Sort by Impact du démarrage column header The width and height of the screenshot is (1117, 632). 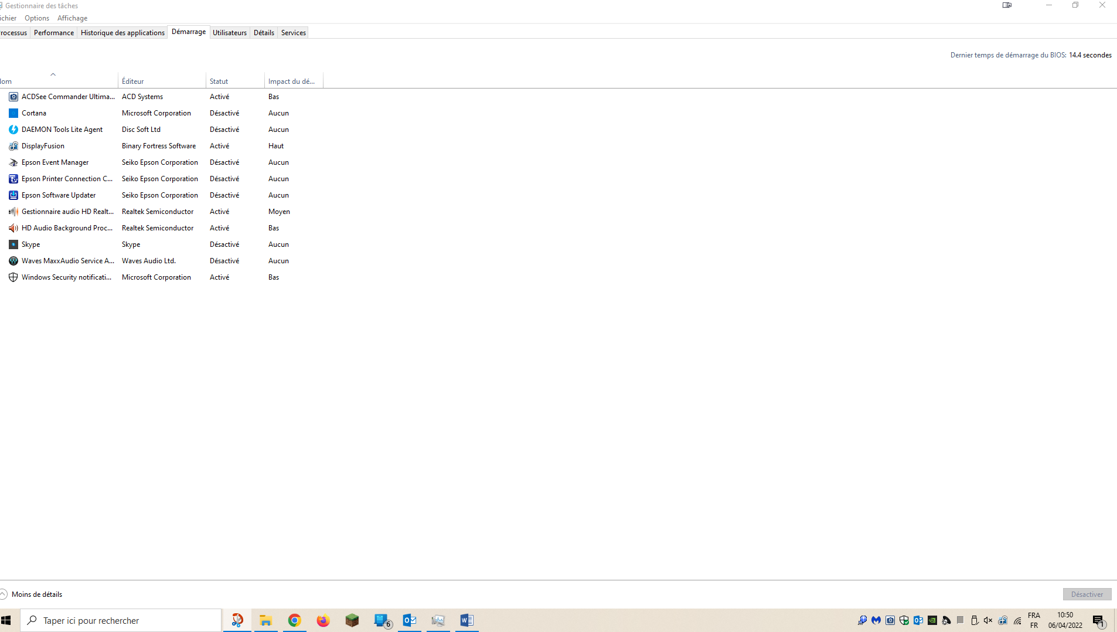pyautogui.click(x=294, y=81)
